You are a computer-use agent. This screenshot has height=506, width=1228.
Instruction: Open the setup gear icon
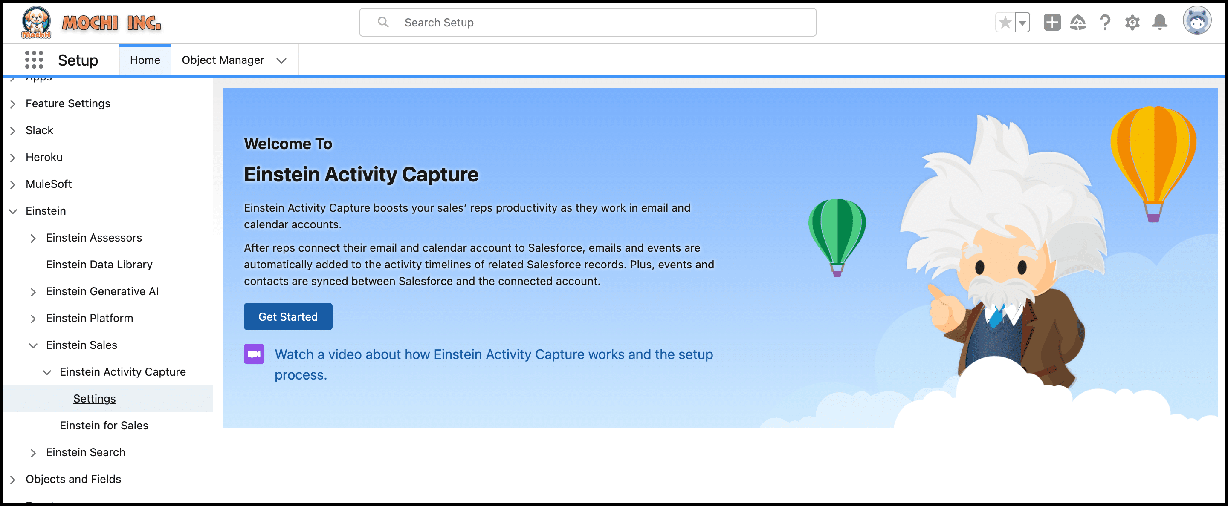tap(1132, 23)
